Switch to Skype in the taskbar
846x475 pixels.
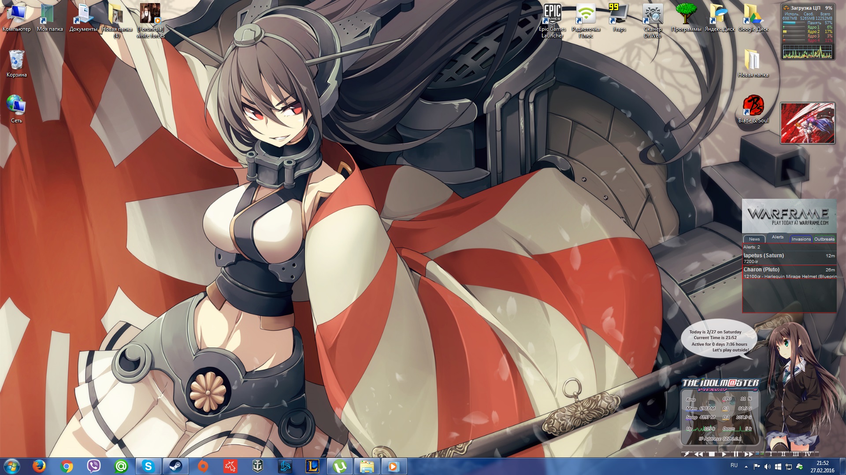[x=148, y=466]
